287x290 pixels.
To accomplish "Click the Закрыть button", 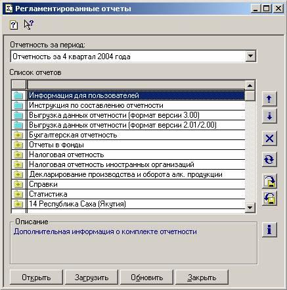I will [202, 278].
